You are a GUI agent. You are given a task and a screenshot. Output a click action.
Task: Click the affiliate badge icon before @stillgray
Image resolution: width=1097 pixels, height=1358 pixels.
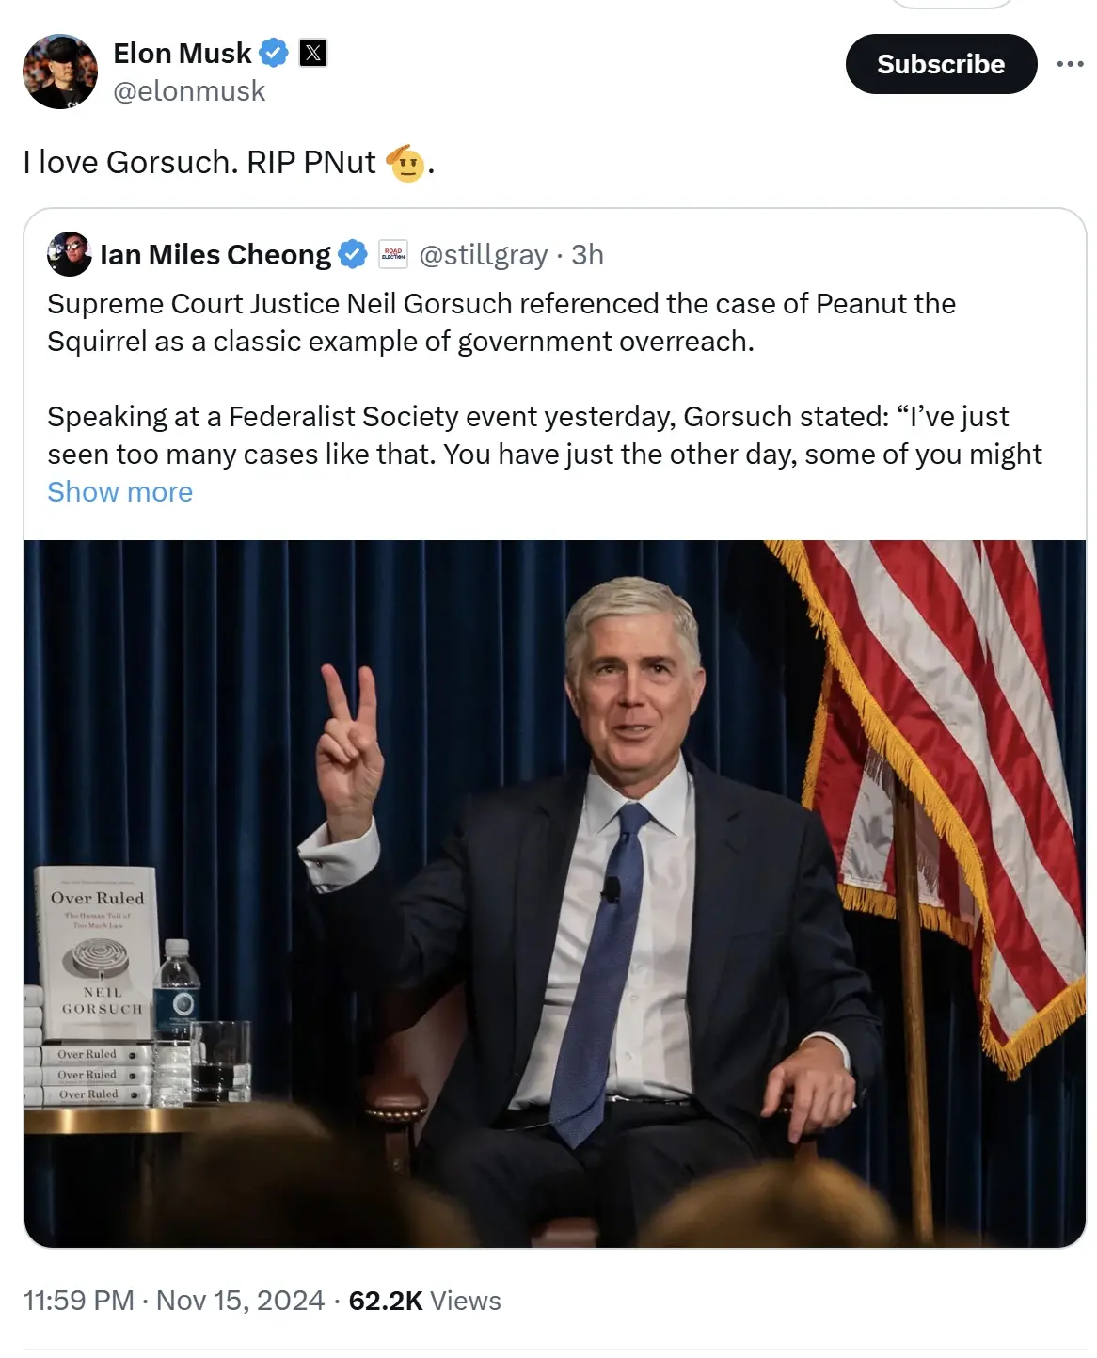coord(393,254)
